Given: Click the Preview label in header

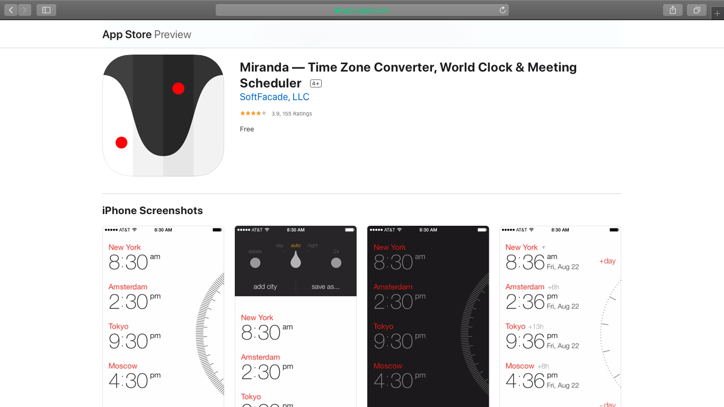Looking at the screenshot, I should 173,34.
